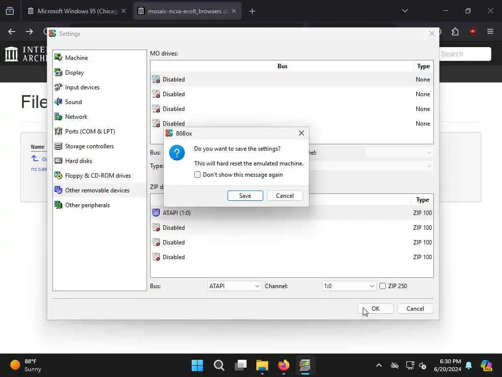This screenshot has width=502, height=377.
Task: Close the Windows 95 tab
Action: (x=124, y=11)
